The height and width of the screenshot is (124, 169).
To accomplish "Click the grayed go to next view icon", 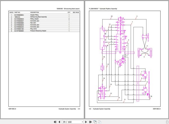I will (100, 122).
